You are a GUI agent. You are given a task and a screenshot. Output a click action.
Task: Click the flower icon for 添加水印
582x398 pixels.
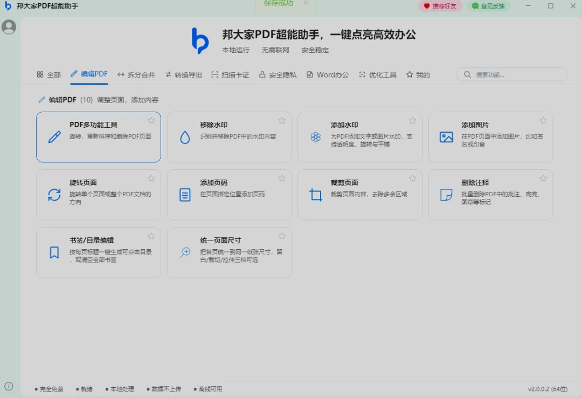315,137
